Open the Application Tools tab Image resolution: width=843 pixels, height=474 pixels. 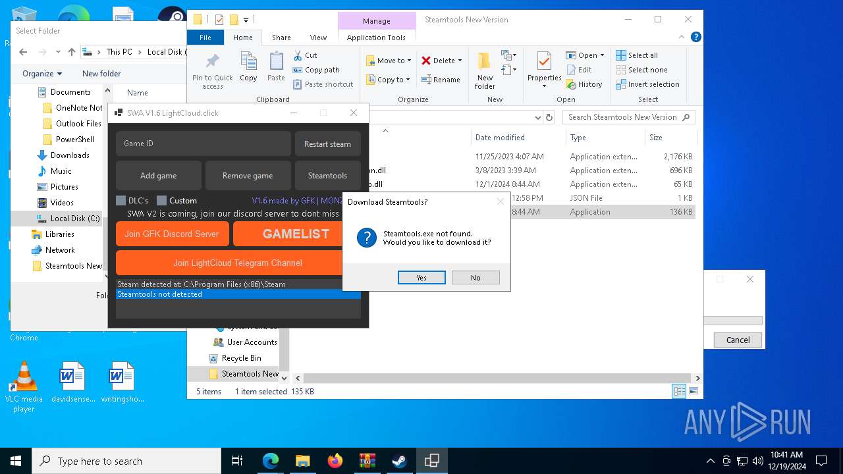[x=376, y=38]
